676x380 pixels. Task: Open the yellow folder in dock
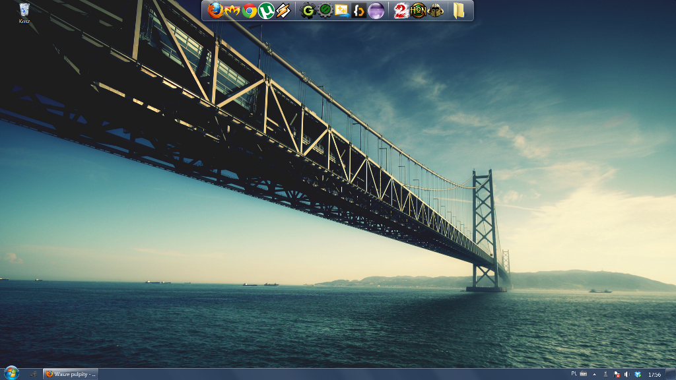tap(458, 11)
